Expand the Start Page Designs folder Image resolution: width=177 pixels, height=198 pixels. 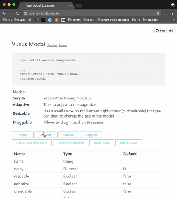[113, 20]
